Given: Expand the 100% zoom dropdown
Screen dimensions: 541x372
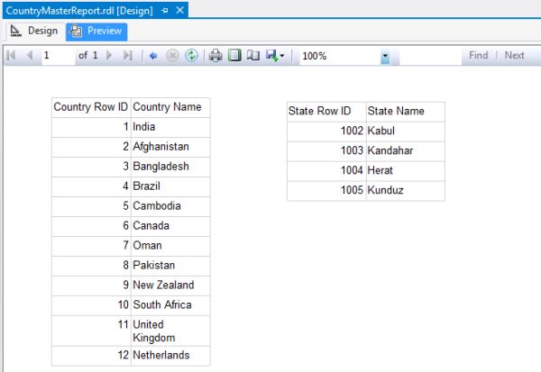Looking at the screenshot, I should click(385, 56).
